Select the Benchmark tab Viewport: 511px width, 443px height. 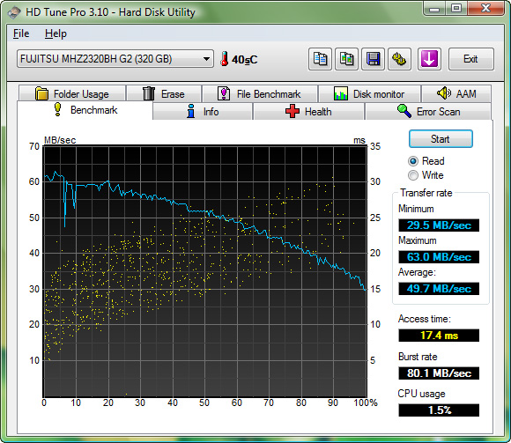[x=85, y=110]
